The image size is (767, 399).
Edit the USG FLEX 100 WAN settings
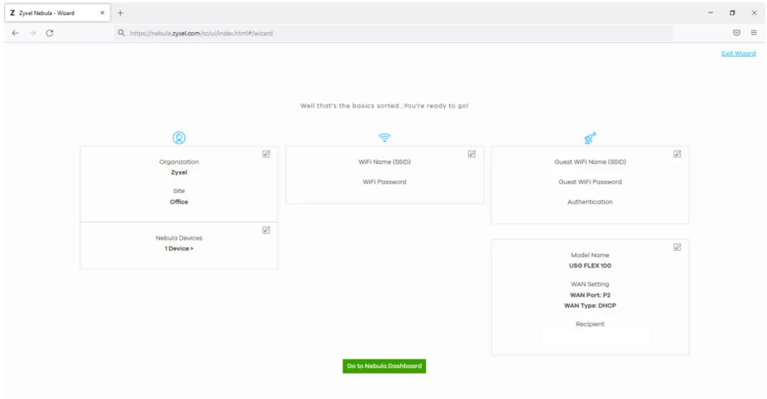pyautogui.click(x=678, y=247)
